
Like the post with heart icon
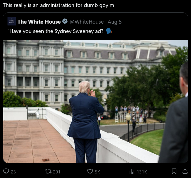90,172
